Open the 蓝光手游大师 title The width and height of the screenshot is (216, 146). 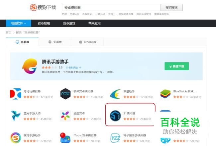(32, 113)
